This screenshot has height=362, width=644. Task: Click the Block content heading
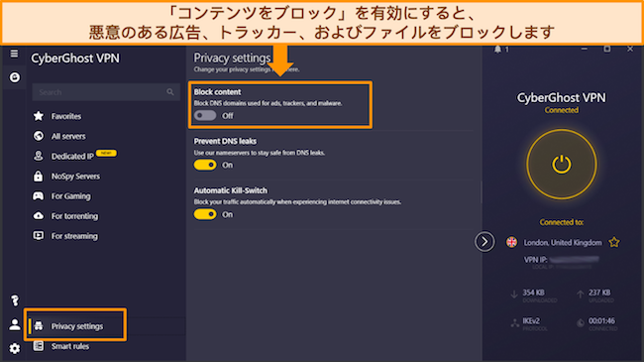(x=217, y=91)
